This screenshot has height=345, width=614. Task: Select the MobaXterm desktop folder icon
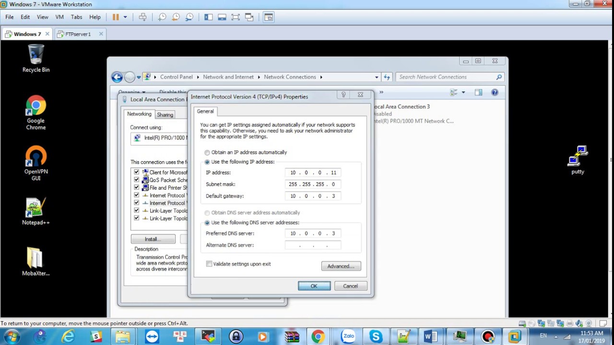tap(36, 262)
